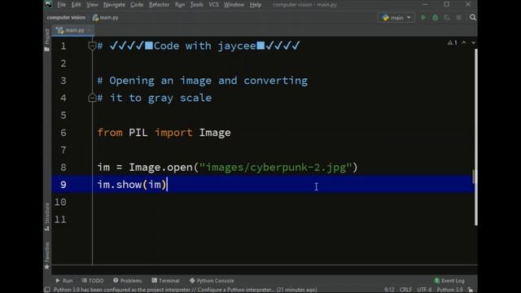Minimize the PyCharm window

425,4
